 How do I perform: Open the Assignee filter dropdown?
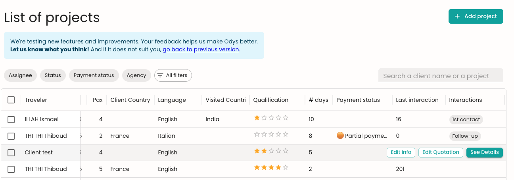[x=20, y=75]
